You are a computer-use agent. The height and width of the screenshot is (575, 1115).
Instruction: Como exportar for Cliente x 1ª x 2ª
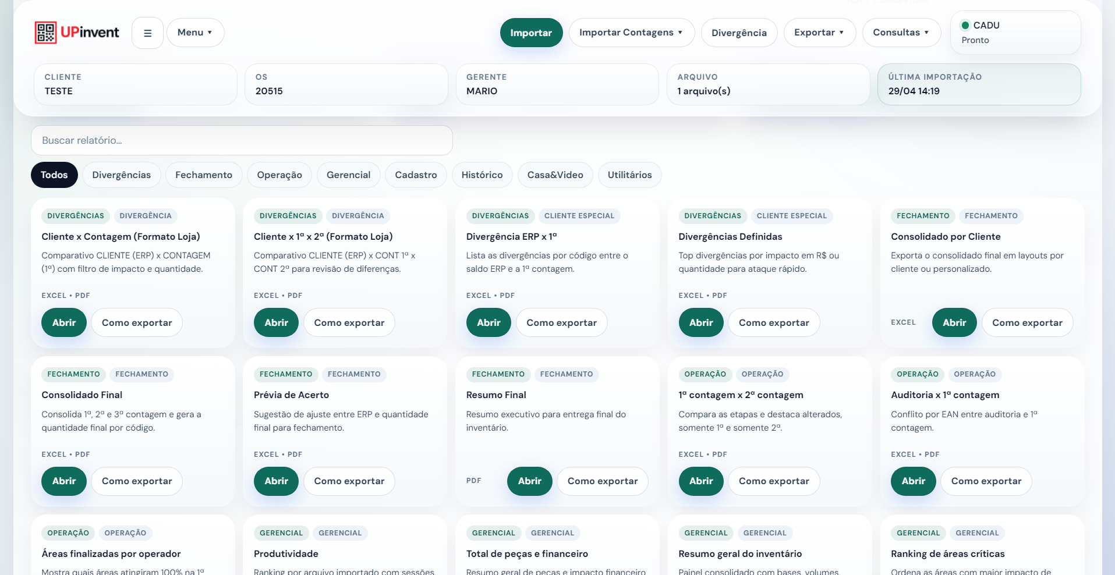349,322
